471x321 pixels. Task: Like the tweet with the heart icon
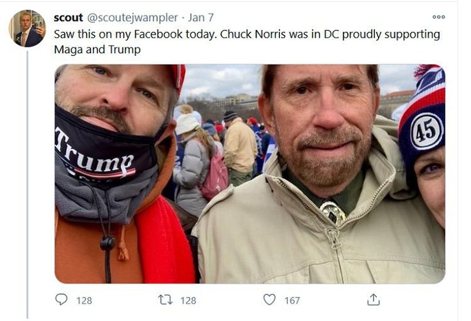click(269, 299)
